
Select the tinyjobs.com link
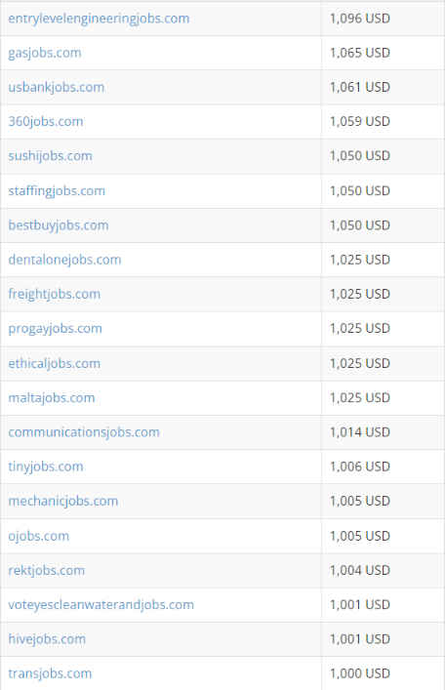[x=45, y=467]
